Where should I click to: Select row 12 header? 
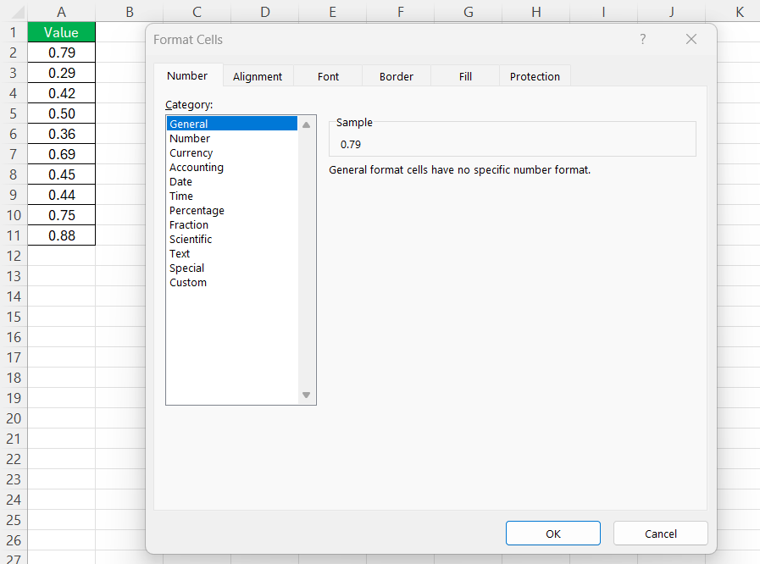[13, 256]
